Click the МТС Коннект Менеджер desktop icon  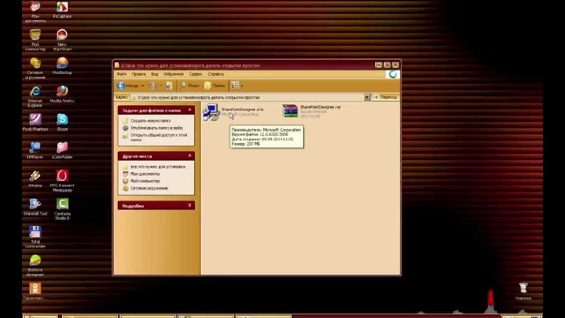[62, 182]
